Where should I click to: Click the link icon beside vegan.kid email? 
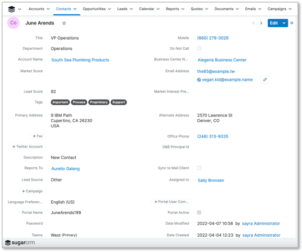click(x=265, y=80)
